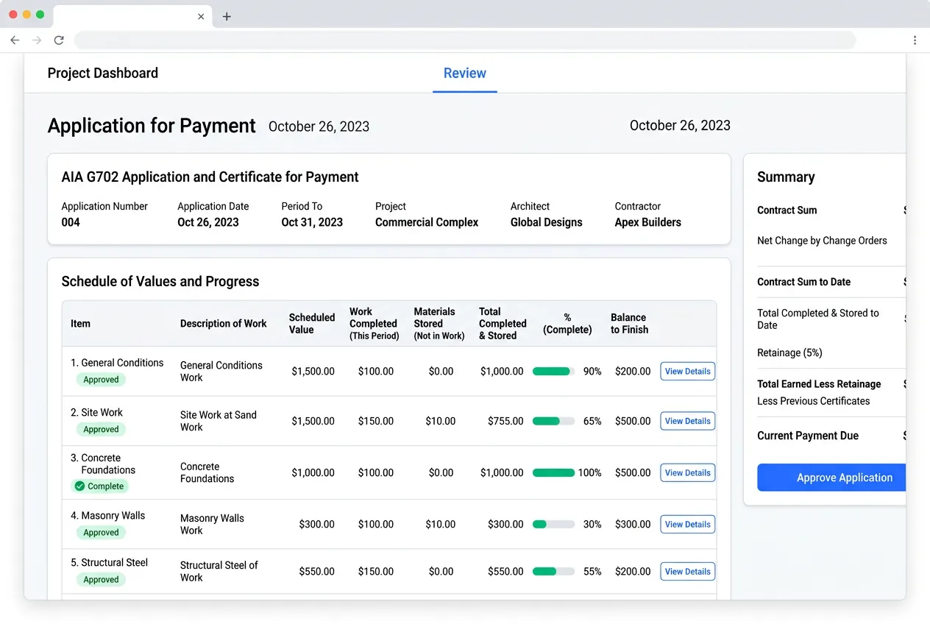The height and width of the screenshot is (624, 930).
Task: Click the browser forward navigation arrow
Action: click(x=37, y=40)
